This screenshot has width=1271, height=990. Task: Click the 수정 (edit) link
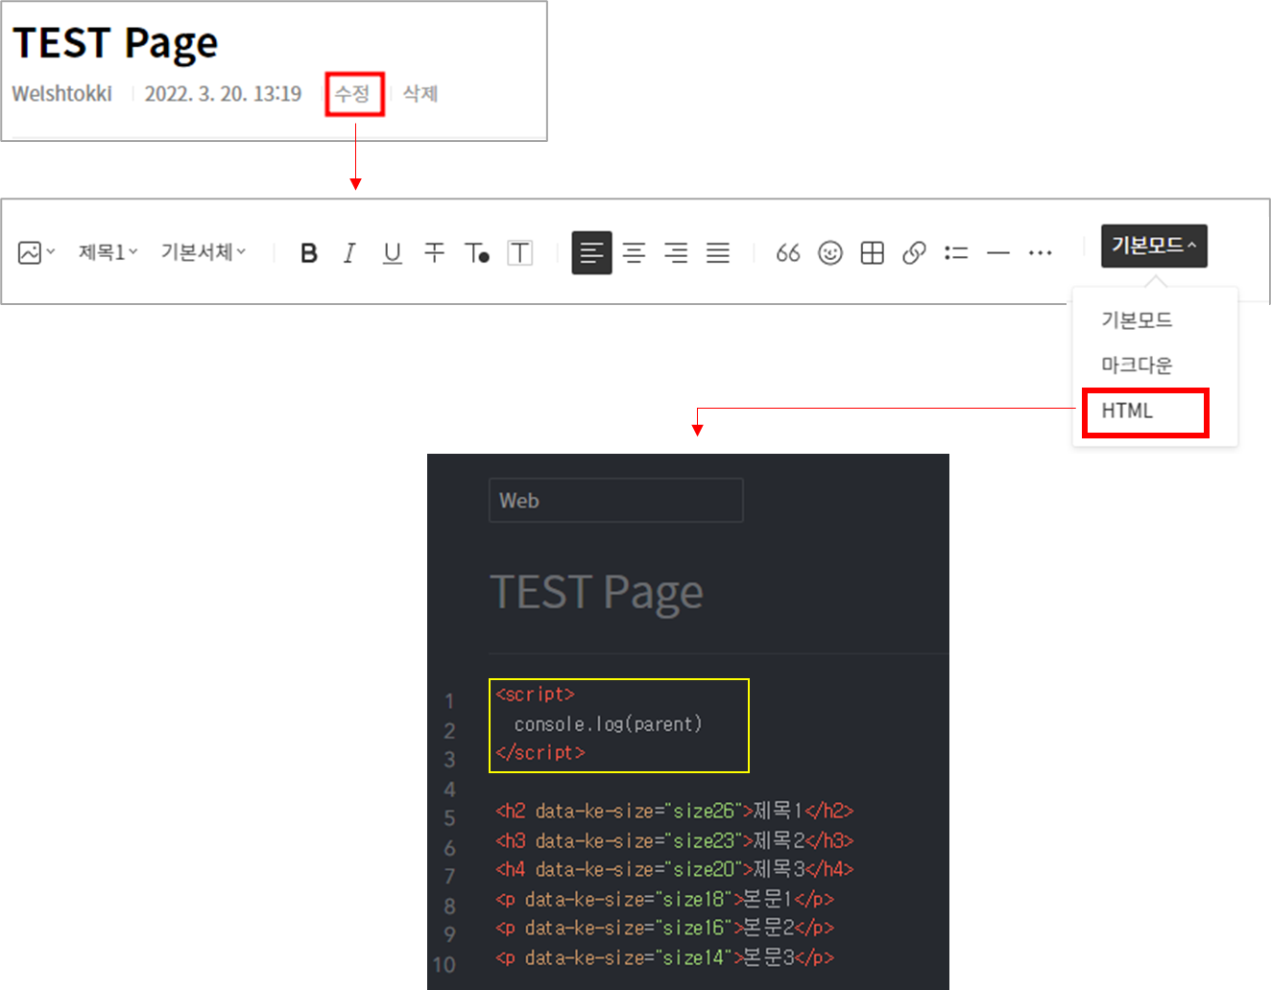[352, 94]
